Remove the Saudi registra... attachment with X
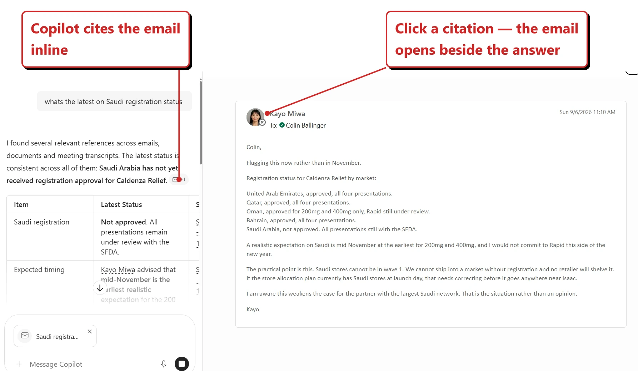638x371 pixels. 90,332
